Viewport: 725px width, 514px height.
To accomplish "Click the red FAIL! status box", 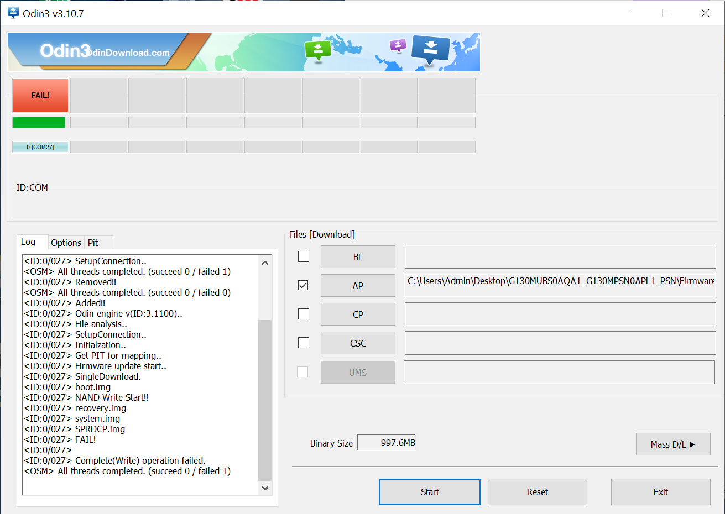I will pyautogui.click(x=40, y=96).
